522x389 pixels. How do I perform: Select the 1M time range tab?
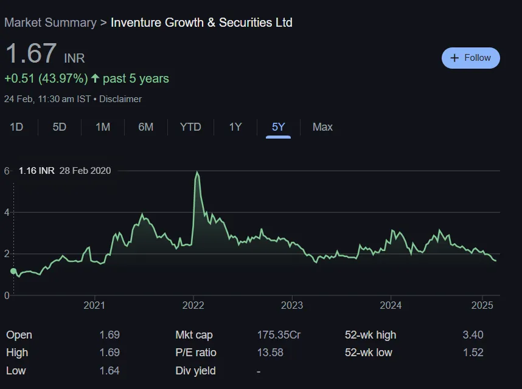[103, 127]
